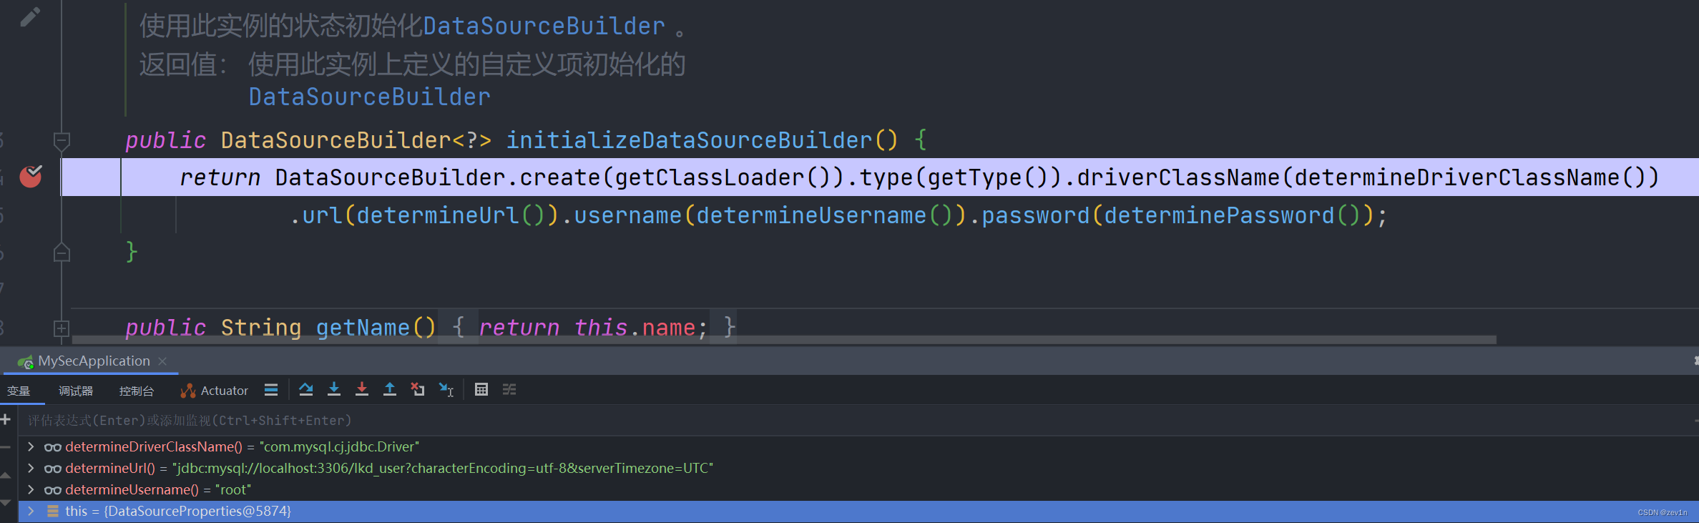The width and height of the screenshot is (1699, 523).
Task: Click the minus icon to remove watch
Action: click(6, 447)
